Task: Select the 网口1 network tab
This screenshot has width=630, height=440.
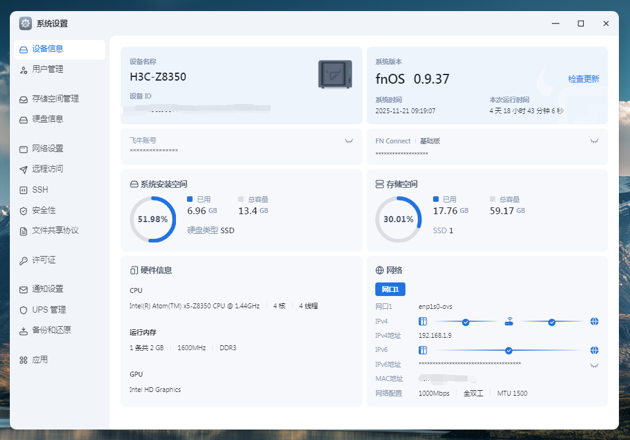Action: 390,289
